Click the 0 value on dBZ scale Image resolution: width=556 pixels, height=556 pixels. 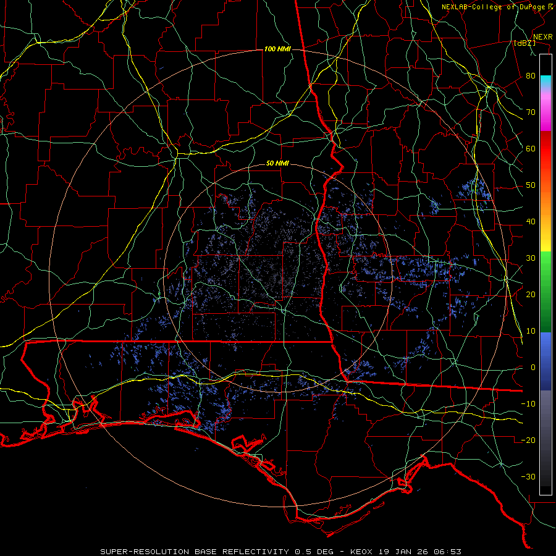click(x=533, y=368)
